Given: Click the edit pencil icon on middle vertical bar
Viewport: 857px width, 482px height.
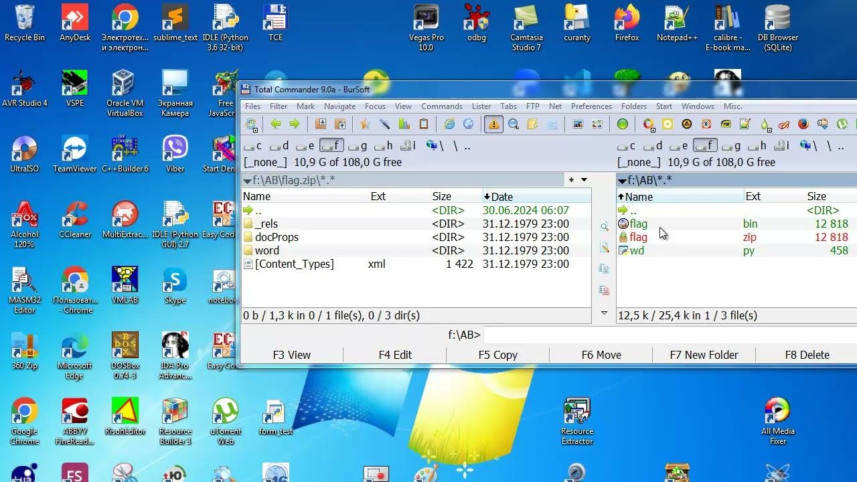Looking at the screenshot, I should click(x=604, y=248).
